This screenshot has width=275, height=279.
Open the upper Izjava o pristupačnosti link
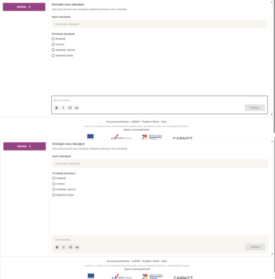tap(137, 129)
